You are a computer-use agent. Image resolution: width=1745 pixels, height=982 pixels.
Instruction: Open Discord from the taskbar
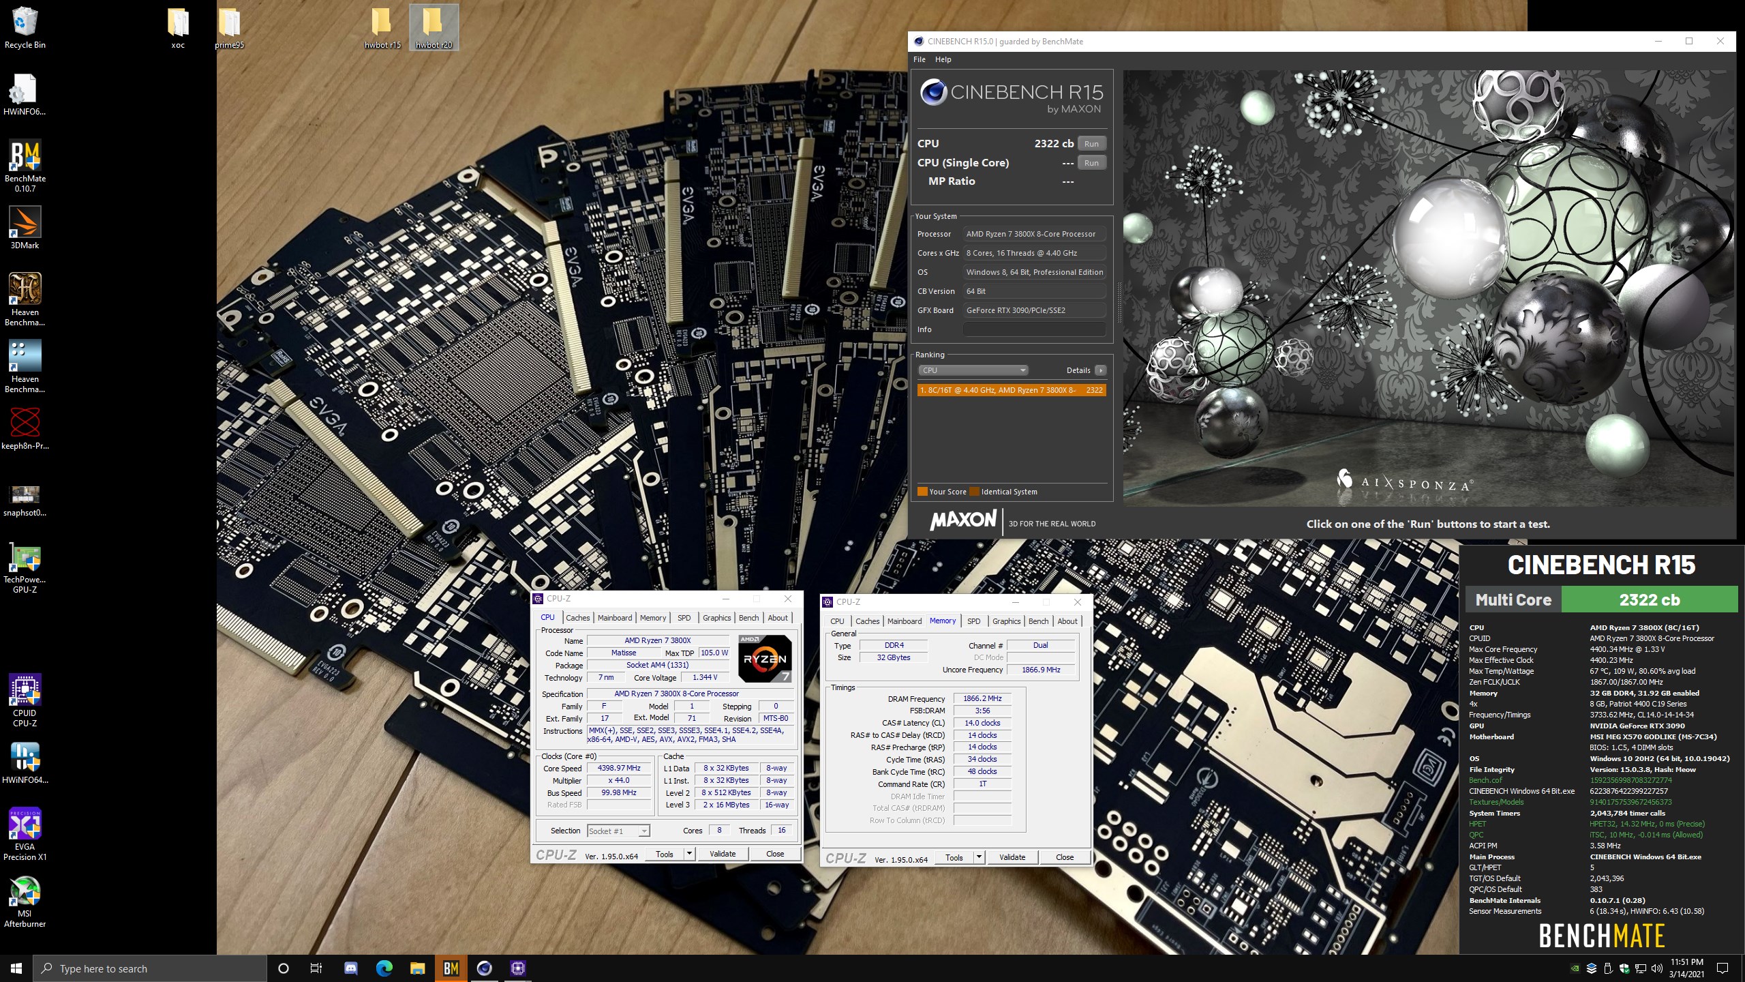351,968
